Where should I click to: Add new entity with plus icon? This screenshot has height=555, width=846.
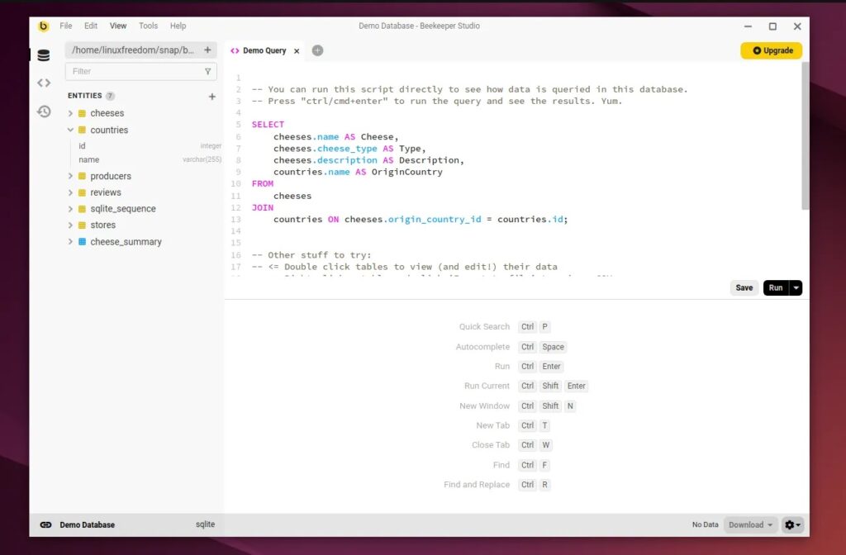211,97
